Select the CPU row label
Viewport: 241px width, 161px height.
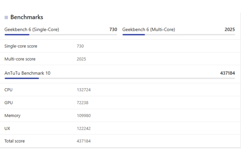coord(8,90)
